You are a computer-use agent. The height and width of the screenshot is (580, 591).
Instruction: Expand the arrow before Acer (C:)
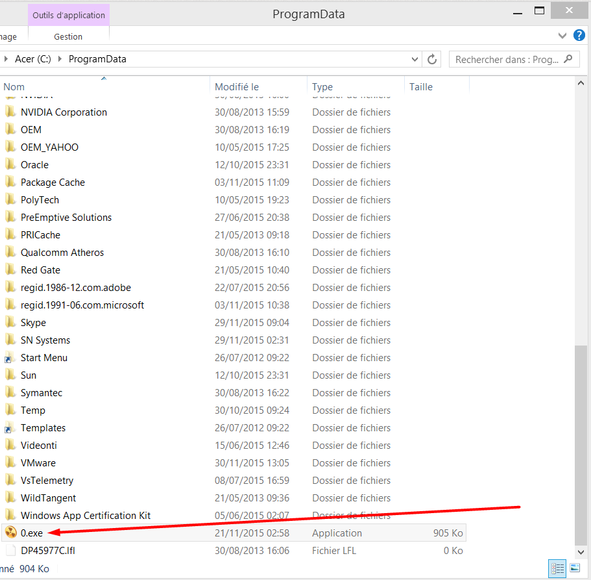tap(6, 59)
